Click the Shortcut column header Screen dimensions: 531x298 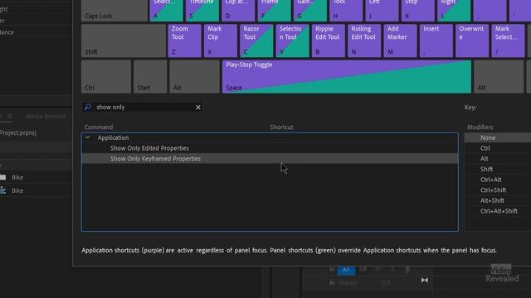point(281,127)
